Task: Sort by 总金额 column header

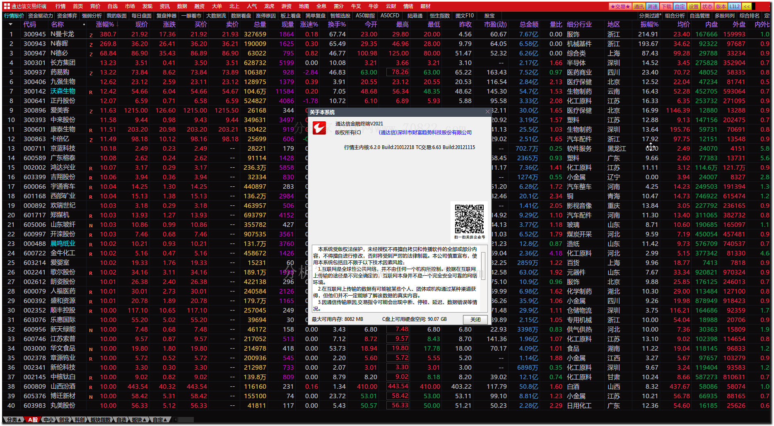Action: (x=529, y=24)
